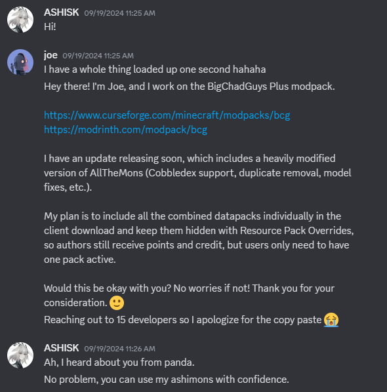387x392 pixels.
Task: Click joe's robot profile avatar
Action: 20,62
